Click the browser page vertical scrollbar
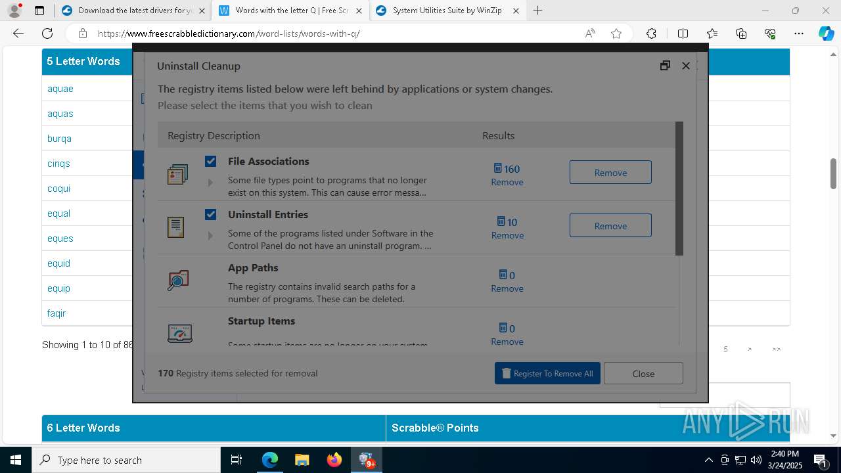This screenshot has height=473, width=841. pos(834,173)
